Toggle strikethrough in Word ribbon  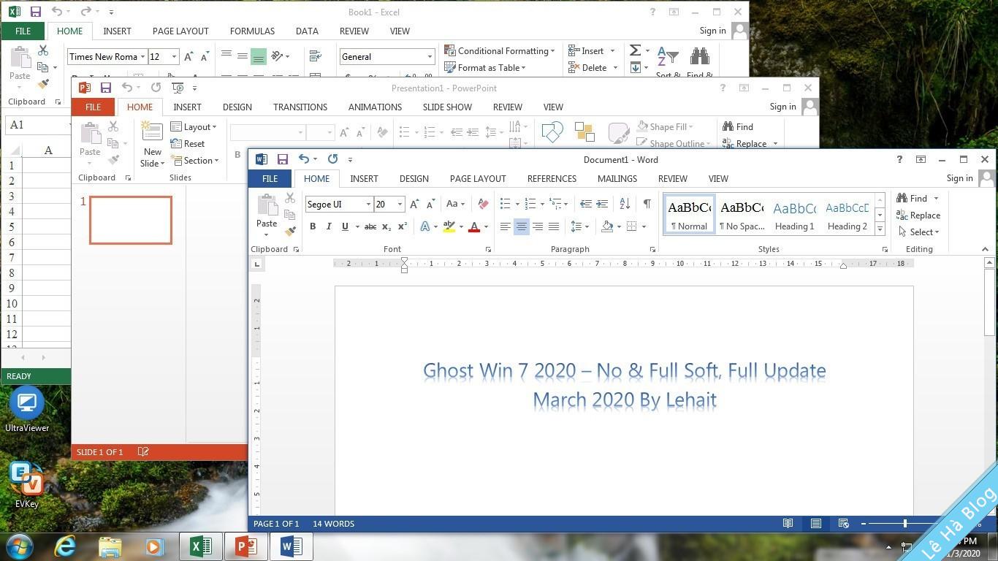(x=370, y=226)
